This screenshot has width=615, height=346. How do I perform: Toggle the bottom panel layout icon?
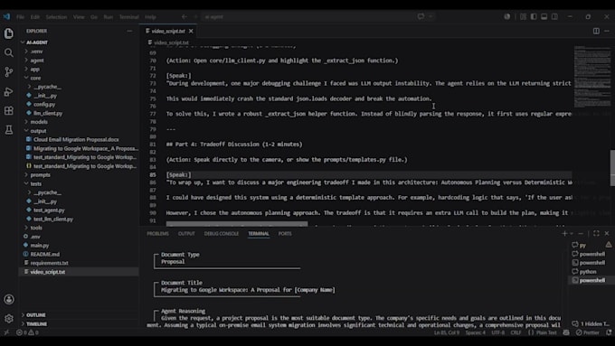(x=544, y=16)
